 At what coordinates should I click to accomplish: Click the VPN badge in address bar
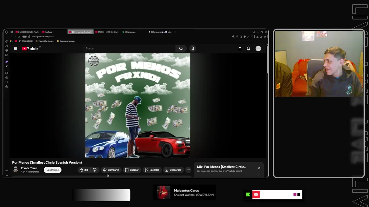pos(25,37)
